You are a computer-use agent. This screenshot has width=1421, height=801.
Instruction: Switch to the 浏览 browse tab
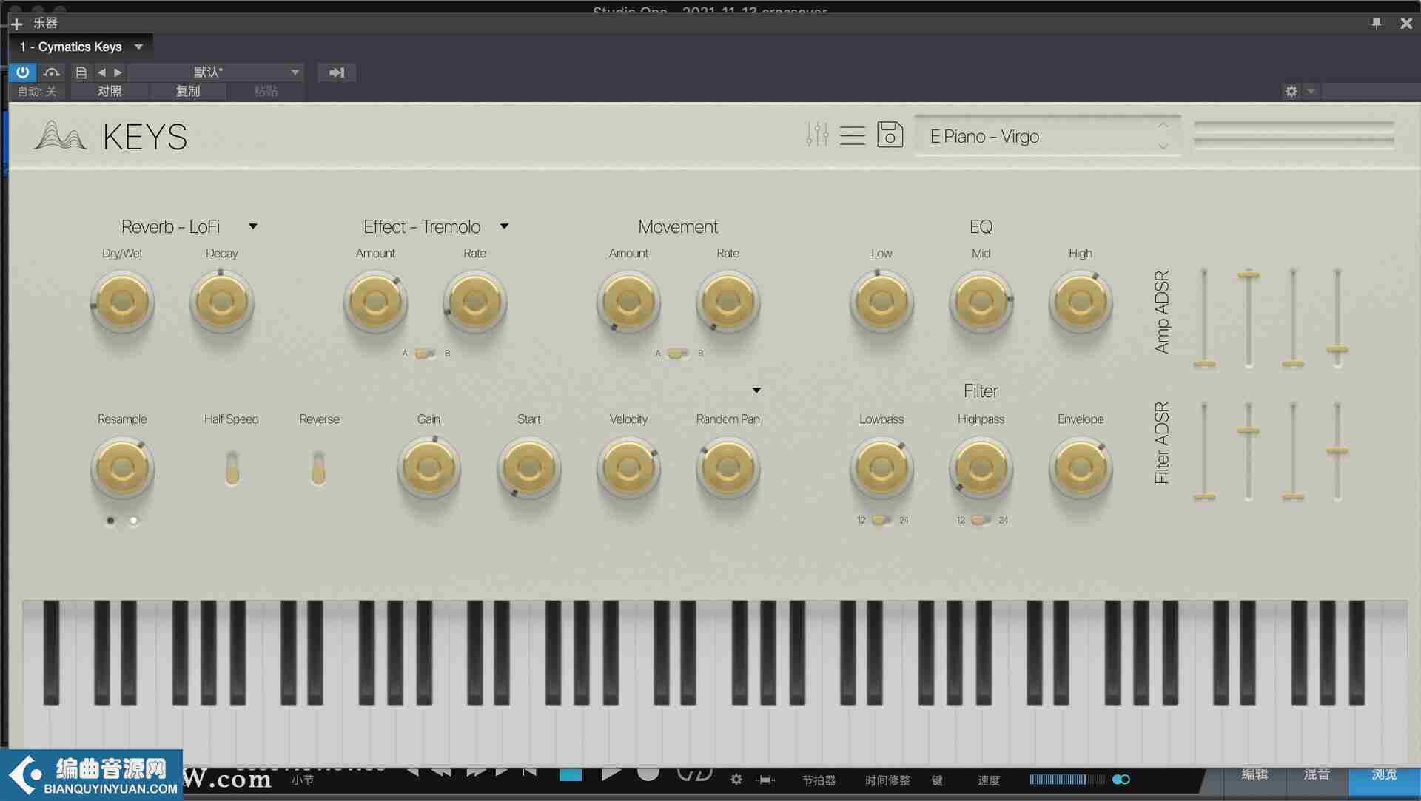[1384, 777]
